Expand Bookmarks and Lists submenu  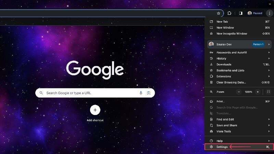tap(239, 70)
